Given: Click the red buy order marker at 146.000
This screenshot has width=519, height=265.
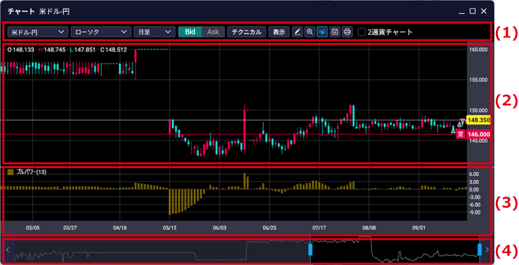Looking at the screenshot, I should tap(460, 134).
